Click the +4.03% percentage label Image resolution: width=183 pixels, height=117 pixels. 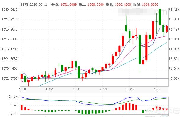pos(174,49)
